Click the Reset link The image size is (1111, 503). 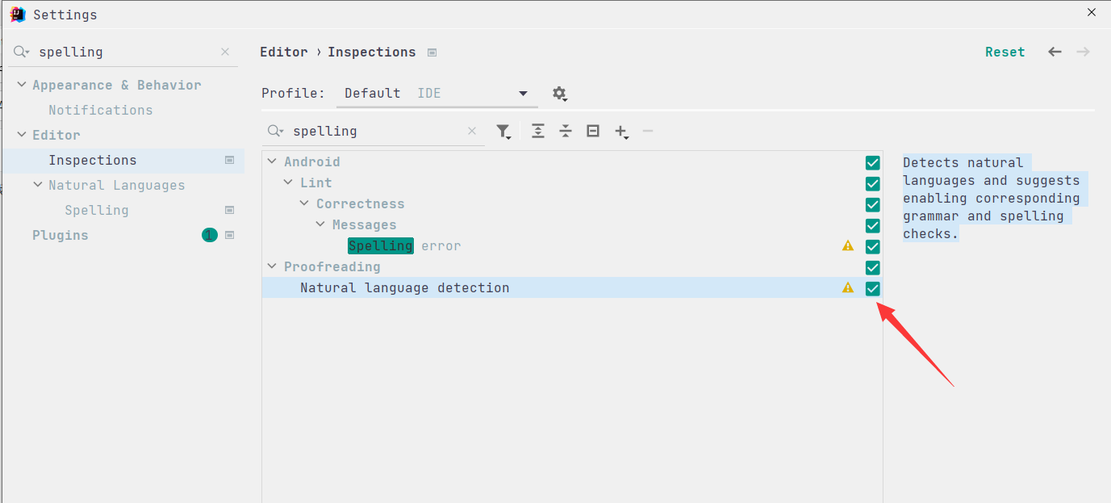(1004, 52)
